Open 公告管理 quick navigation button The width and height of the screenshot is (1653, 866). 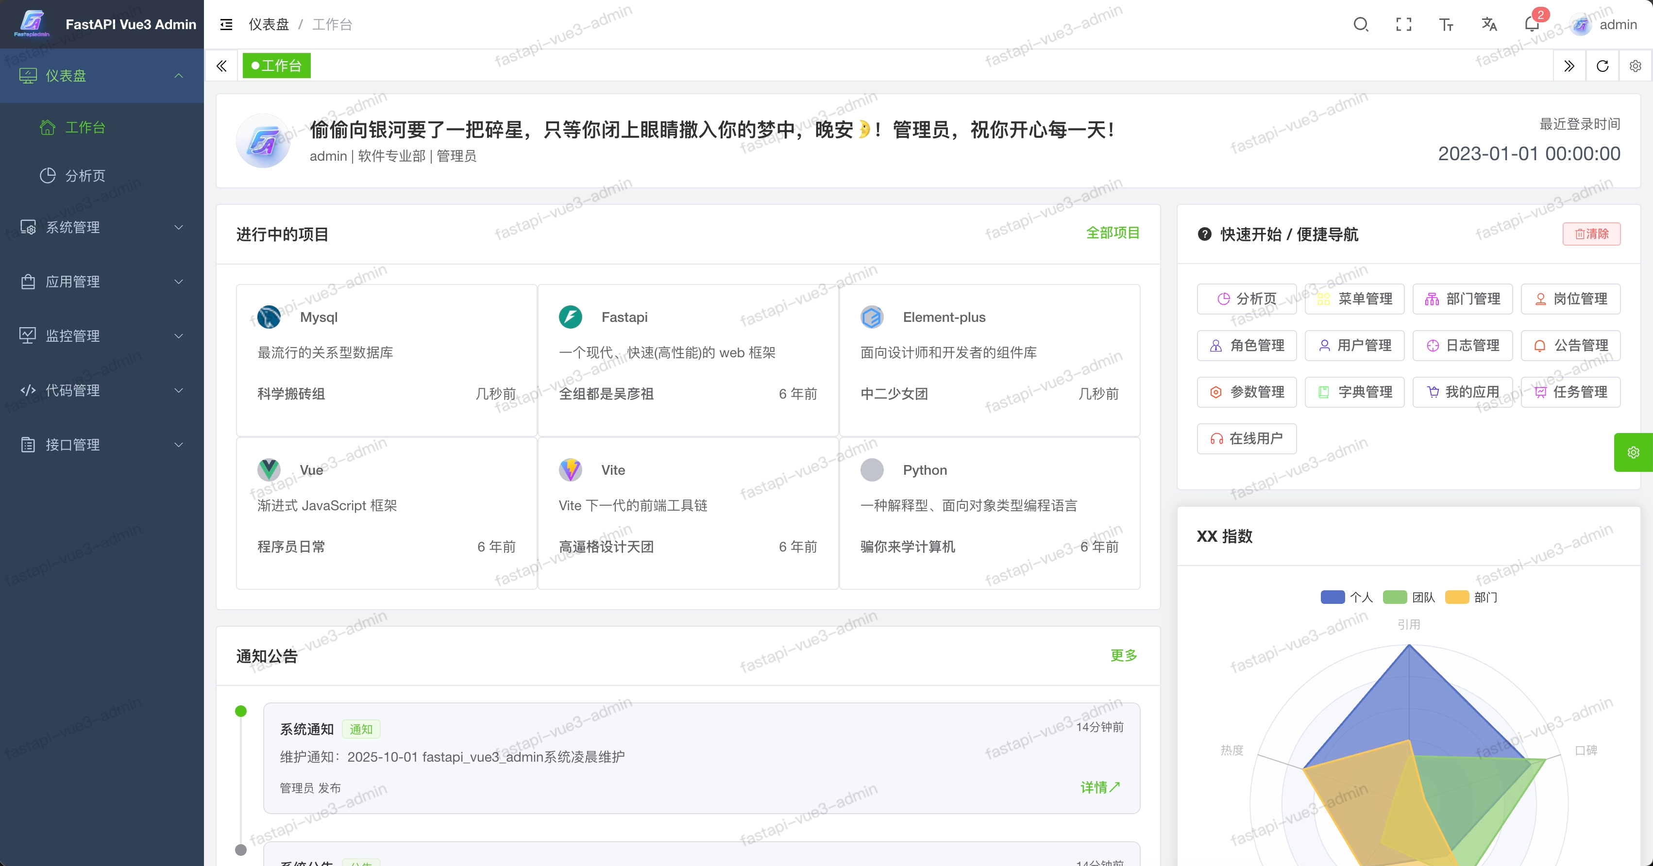pos(1571,346)
